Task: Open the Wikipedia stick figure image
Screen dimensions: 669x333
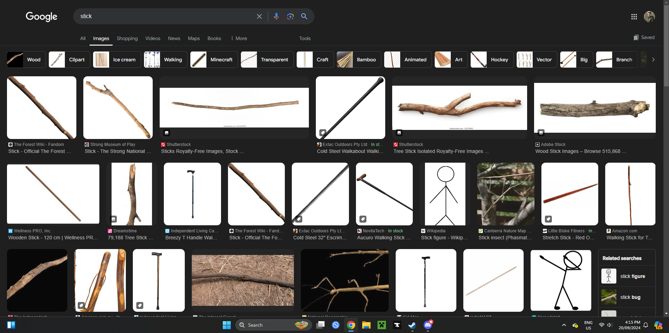Action: click(445, 194)
